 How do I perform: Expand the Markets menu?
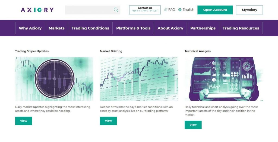pos(56,28)
